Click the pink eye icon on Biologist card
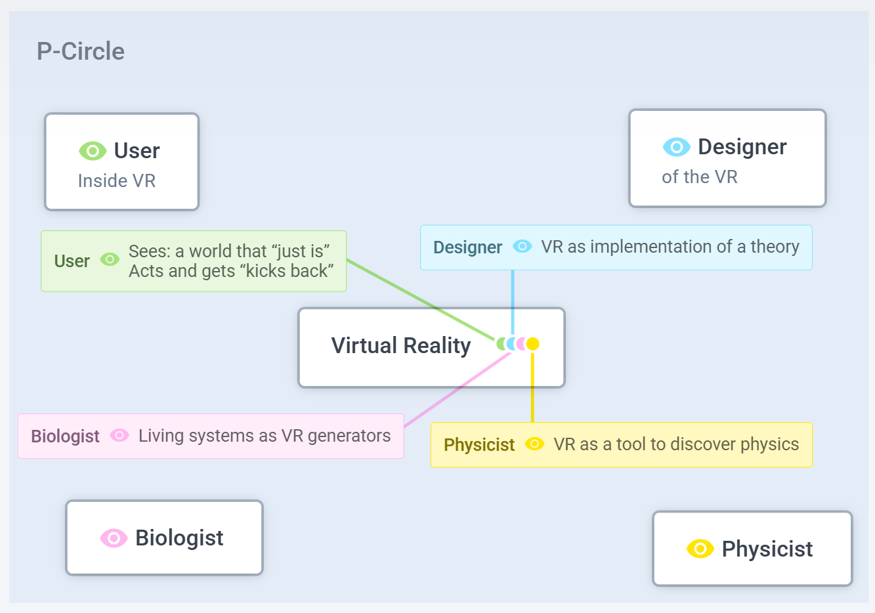Viewport: 875px width, 613px height. (114, 538)
